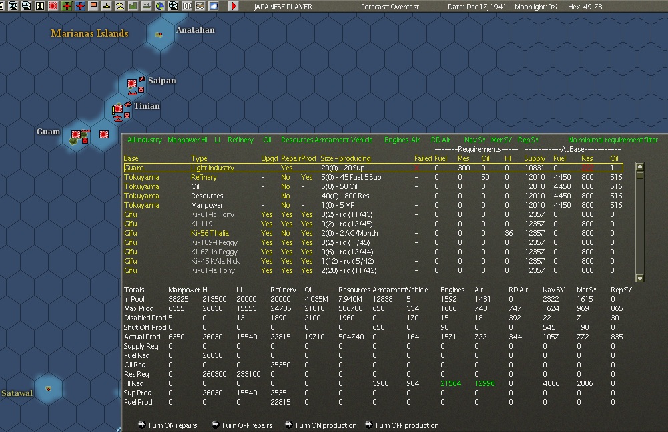Image resolution: width=668 pixels, height=432 pixels.
Task: Open the double yellow ships toolbar icon
Action: [x=119, y=6]
